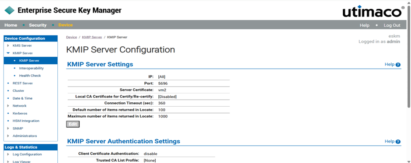
Task: Click the IP value [All]
Action: [162, 77]
